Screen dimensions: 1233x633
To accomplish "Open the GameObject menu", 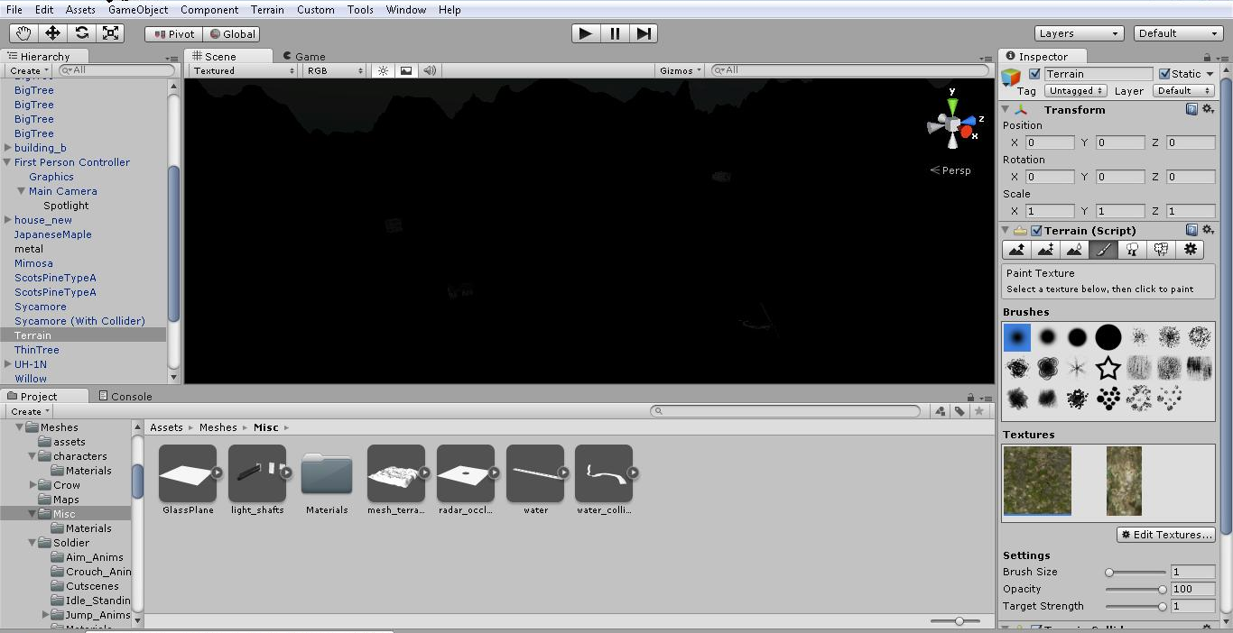I will pos(138,10).
